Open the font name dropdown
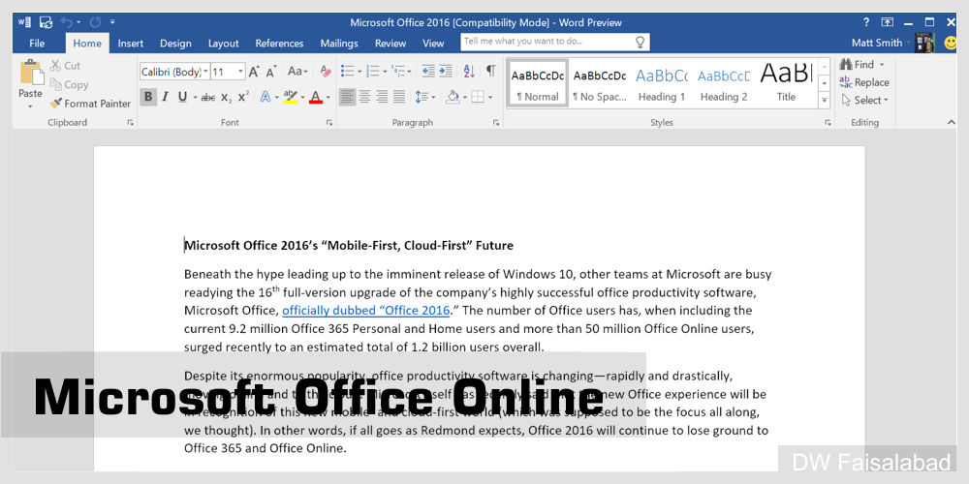 (x=205, y=72)
